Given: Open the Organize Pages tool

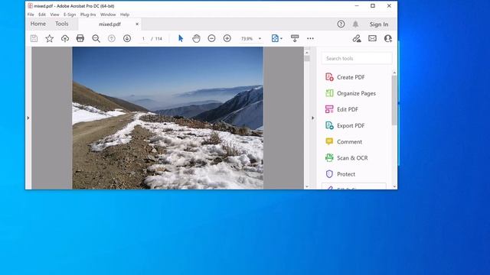Looking at the screenshot, I should (351, 93).
